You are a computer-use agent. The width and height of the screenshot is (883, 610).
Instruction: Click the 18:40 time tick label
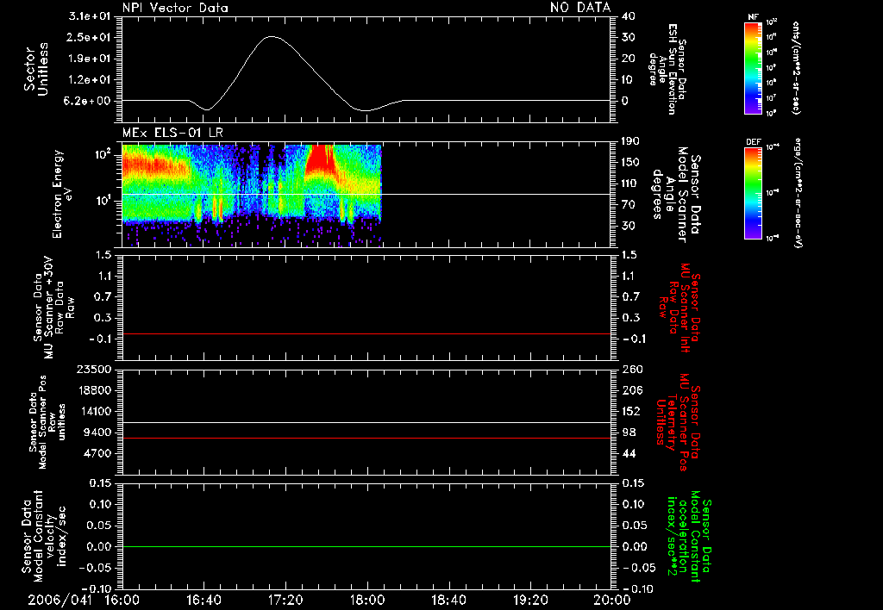pyautogui.click(x=448, y=601)
